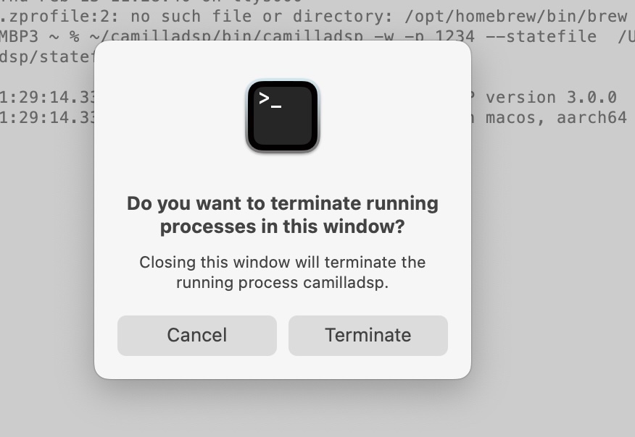The width and height of the screenshot is (635, 437).
Task: Click the 'Do you want to terminate' heading
Action: [283, 215]
